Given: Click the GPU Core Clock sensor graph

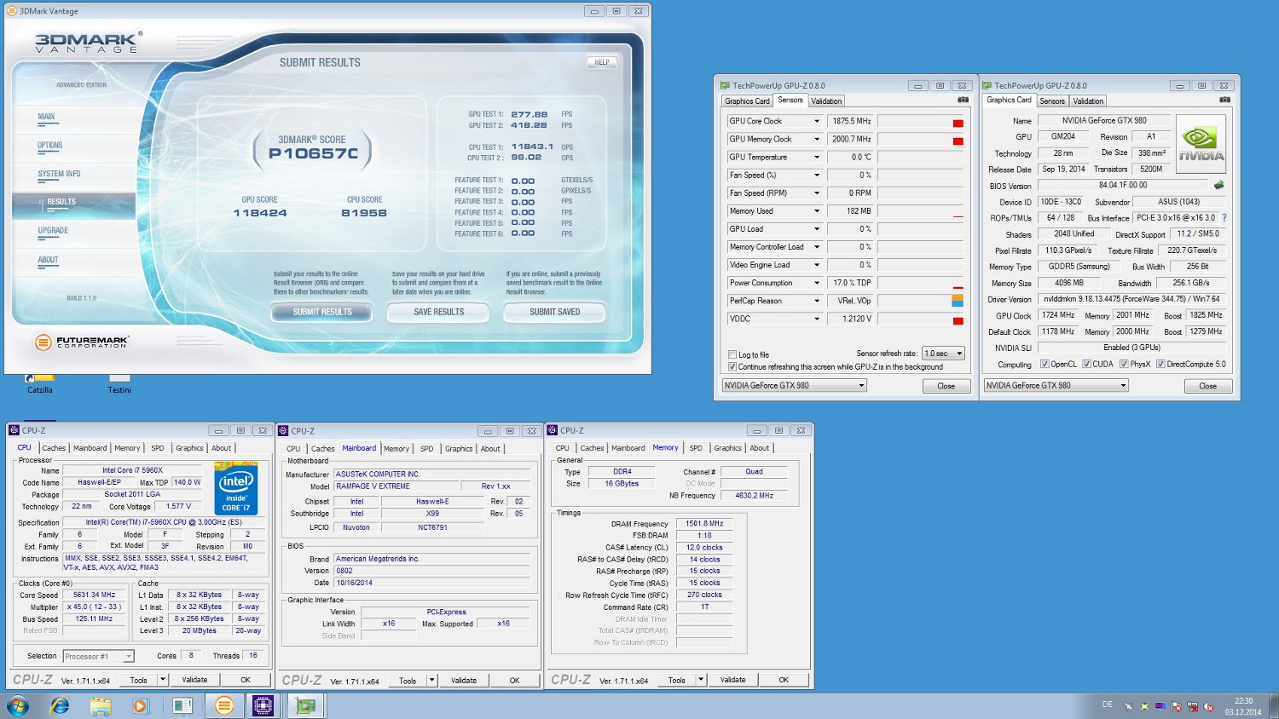Looking at the screenshot, I should click(x=921, y=121).
